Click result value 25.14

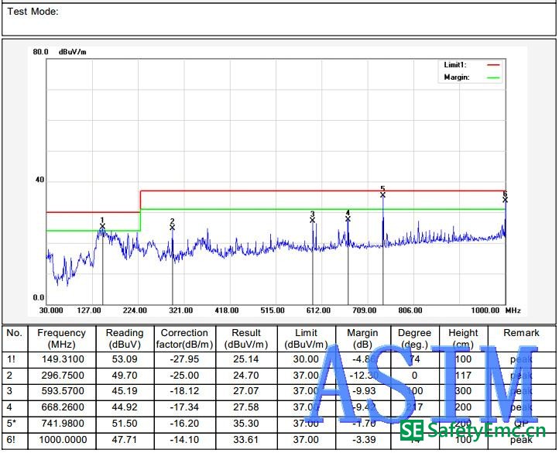coord(246,359)
